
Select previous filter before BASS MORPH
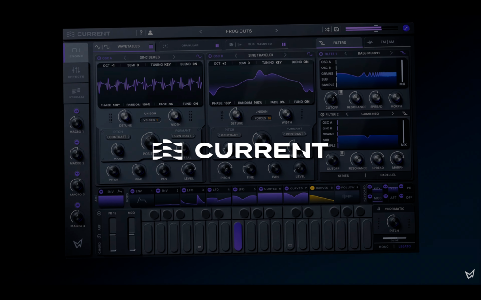click(x=346, y=53)
